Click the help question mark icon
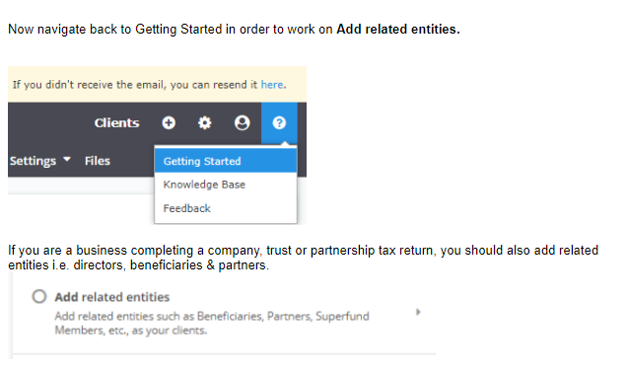 tap(279, 122)
